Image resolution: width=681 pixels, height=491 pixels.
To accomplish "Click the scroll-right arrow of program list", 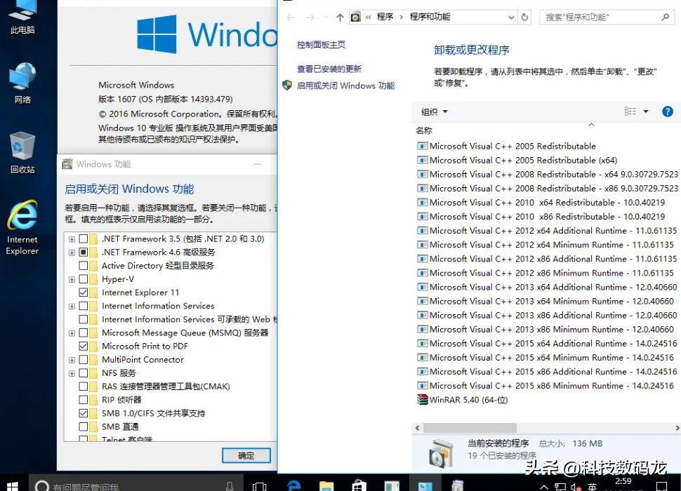I will coord(677,428).
